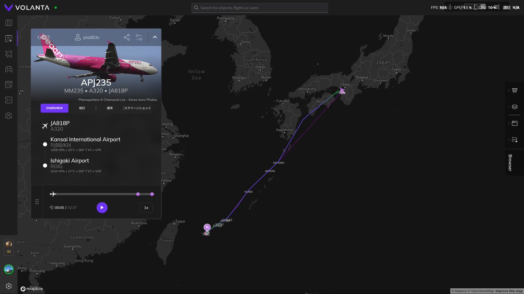Select the OVERVIEW tab
Screen dimensions: 524x294
pyautogui.click(x=55, y=108)
